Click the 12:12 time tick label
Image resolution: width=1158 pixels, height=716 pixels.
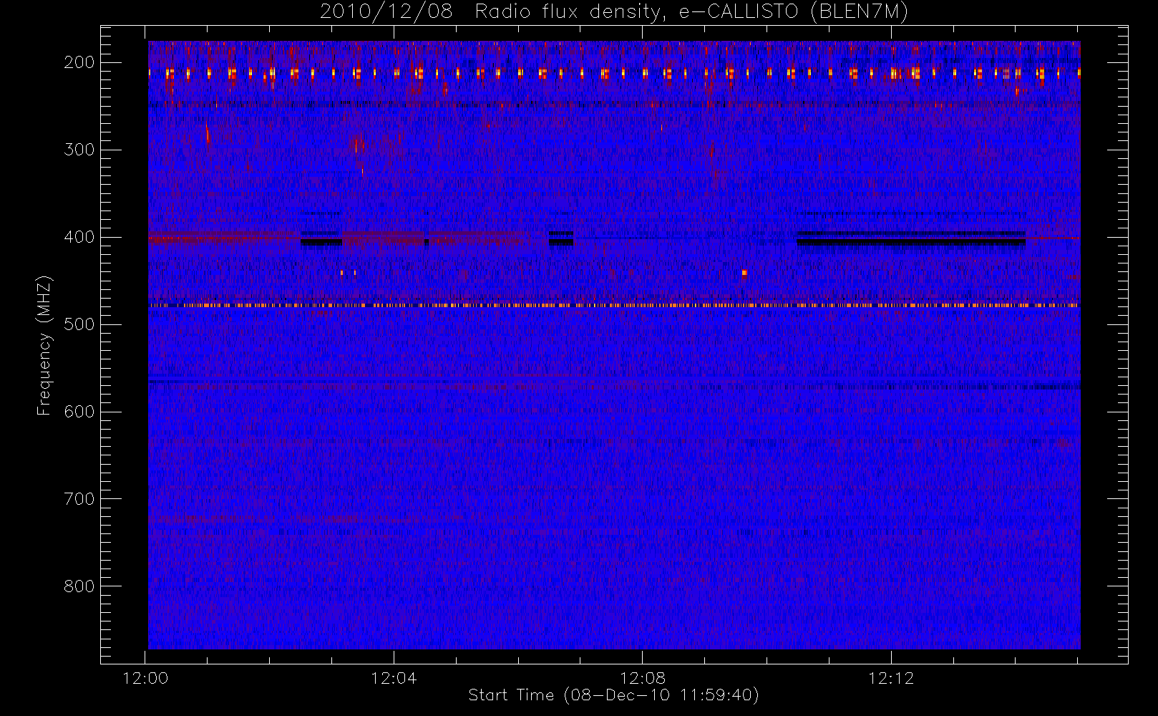click(891, 678)
